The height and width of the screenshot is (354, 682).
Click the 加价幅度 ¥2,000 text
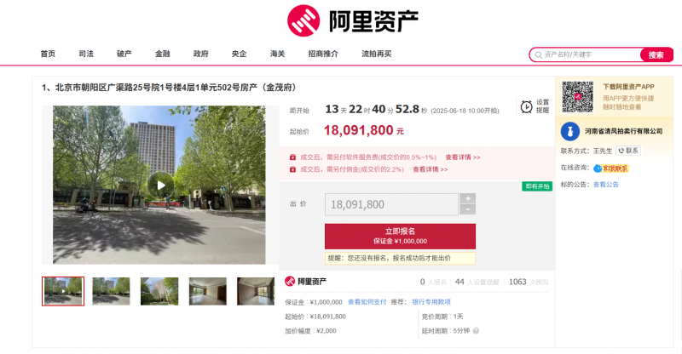(310, 331)
